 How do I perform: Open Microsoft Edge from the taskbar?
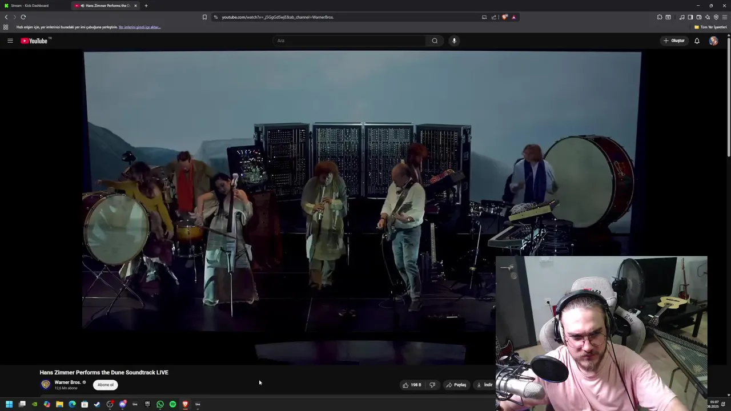pyautogui.click(x=72, y=404)
